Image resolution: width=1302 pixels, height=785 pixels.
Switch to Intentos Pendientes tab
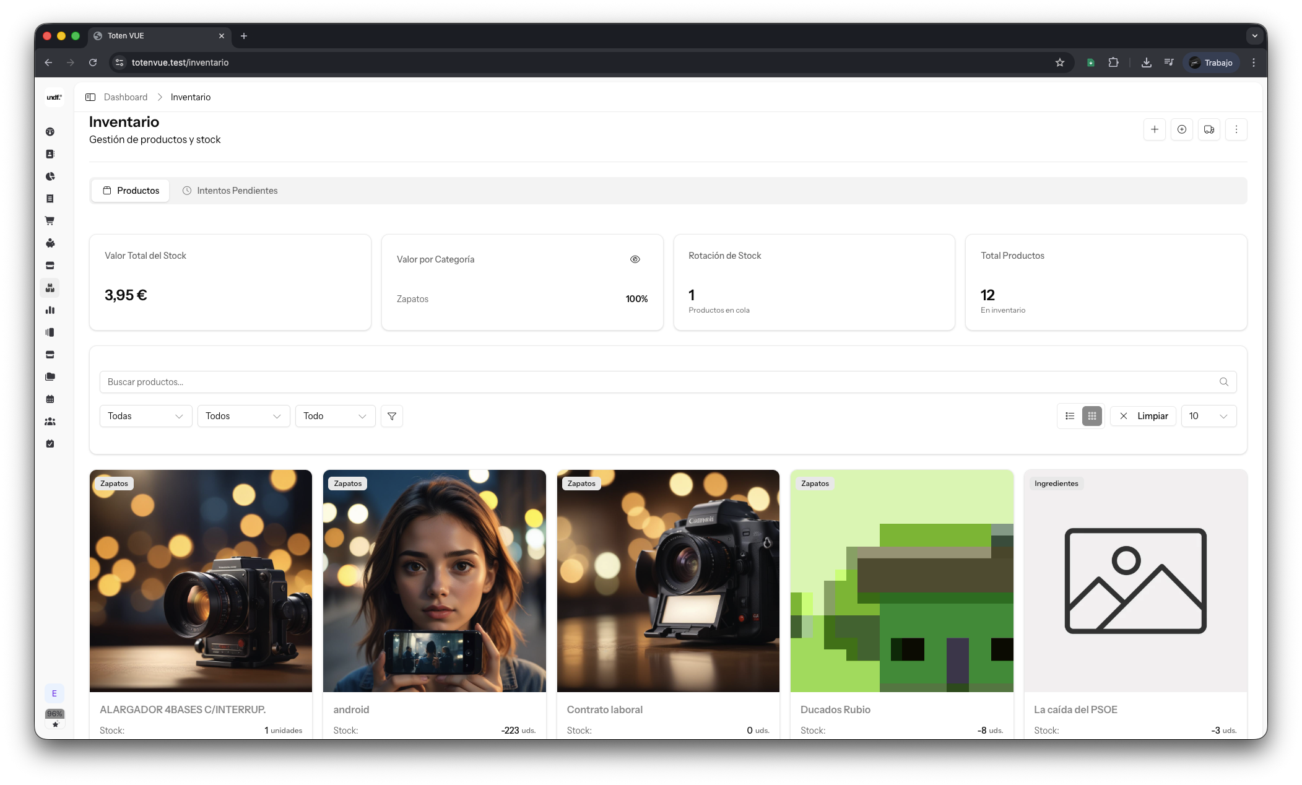[230, 191]
